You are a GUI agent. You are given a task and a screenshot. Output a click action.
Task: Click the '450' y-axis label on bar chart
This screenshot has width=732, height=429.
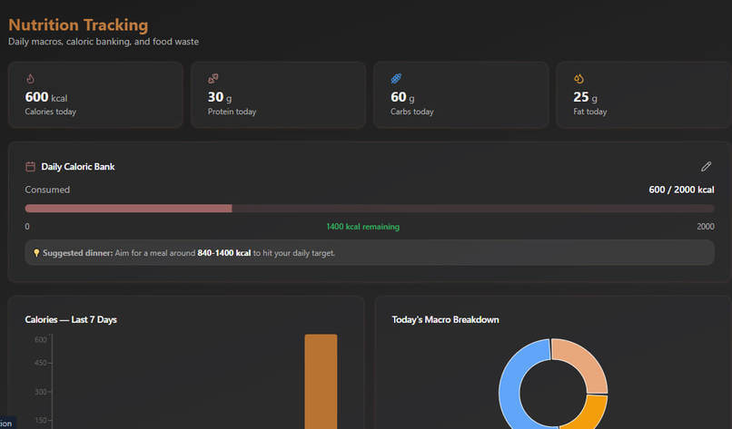click(x=41, y=362)
